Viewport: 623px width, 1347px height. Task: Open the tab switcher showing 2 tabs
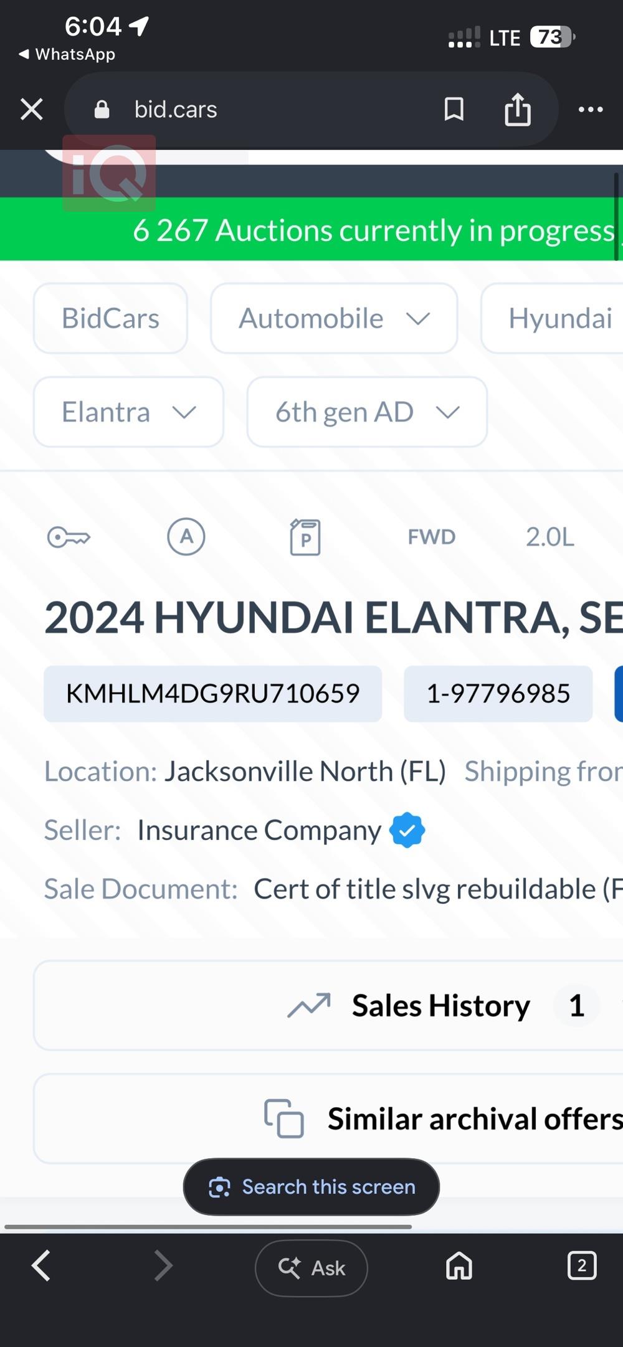pos(582,1266)
